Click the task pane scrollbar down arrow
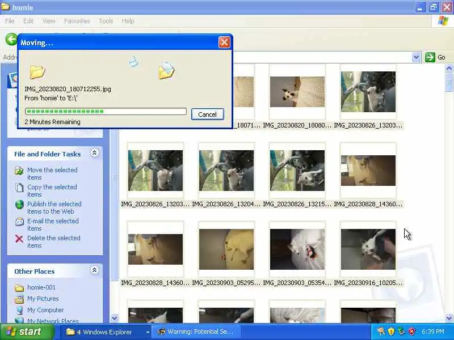Image resolution: width=454 pixels, height=340 pixels. [115, 318]
